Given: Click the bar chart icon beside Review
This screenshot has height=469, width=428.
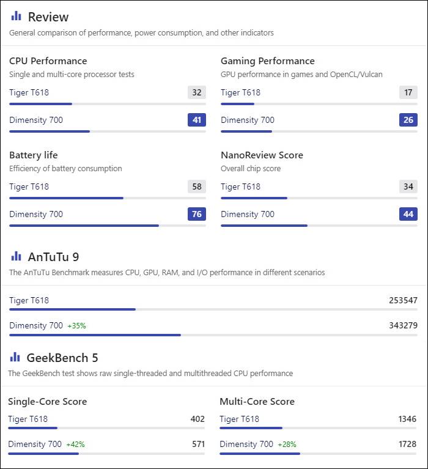Looking at the screenshot, I should [x=16, y=16].
